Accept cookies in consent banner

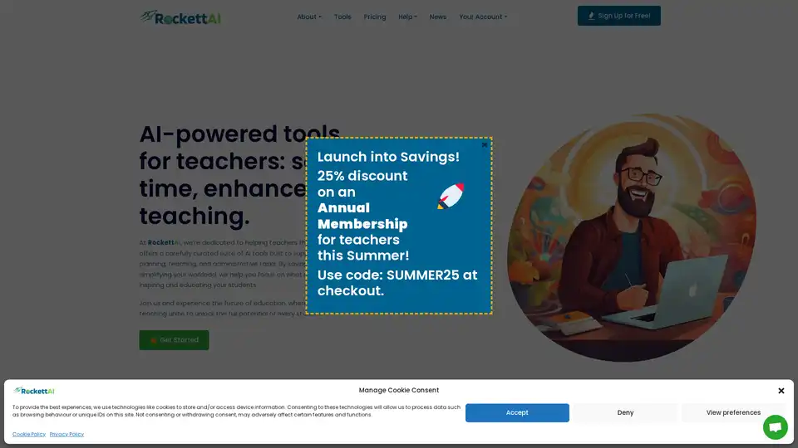tap(517, 412)
